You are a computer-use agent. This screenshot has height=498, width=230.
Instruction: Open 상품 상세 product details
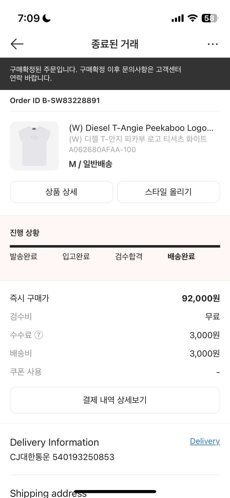click(x=61, y=192)
